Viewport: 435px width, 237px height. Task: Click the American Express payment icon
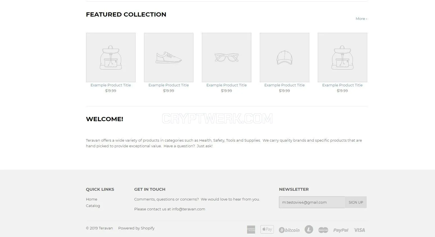click(x=251, y=229)
